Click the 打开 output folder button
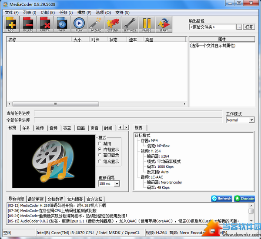Image resolution: width=261 pixels, height=239 pixels. [x=249, y=27]
